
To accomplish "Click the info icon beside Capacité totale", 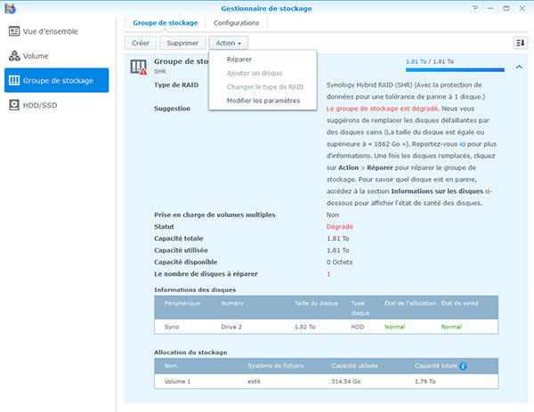I will coord(463,366).
